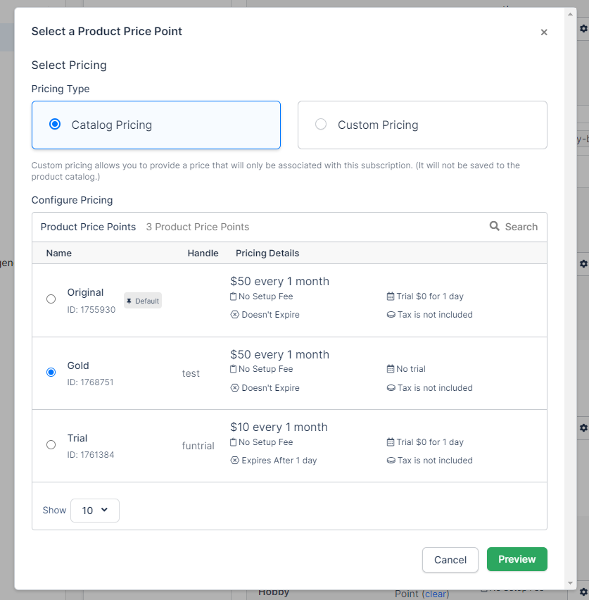Click the calendar icon beside 'No trial'
Image resolution: width=589 pixels, height=600 pixels.
[391, 369]
